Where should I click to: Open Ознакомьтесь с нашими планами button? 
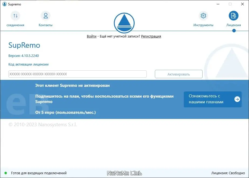tap(213, 99)
